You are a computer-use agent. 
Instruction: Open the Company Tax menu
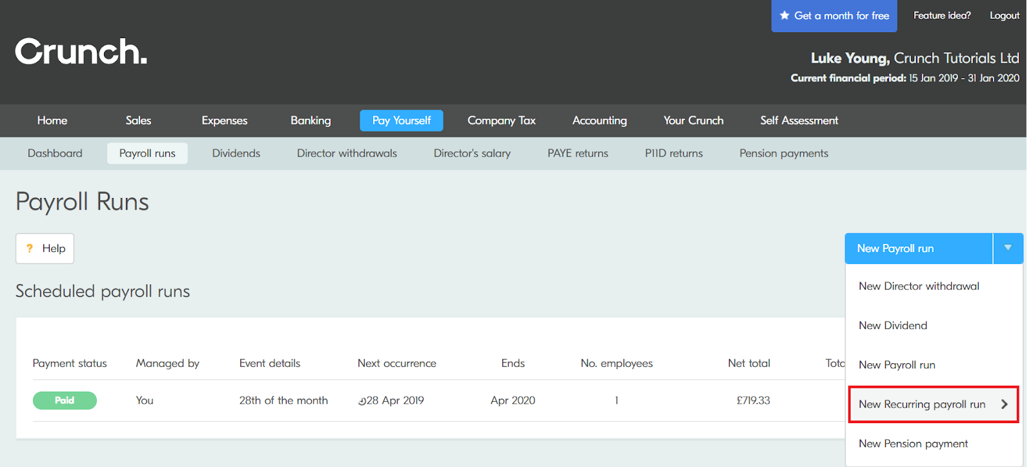coord(502,121)
